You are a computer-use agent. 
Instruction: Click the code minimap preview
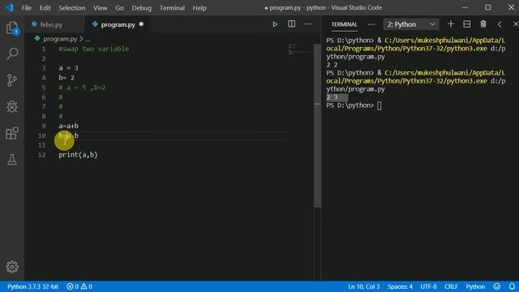tap(299, 49)
